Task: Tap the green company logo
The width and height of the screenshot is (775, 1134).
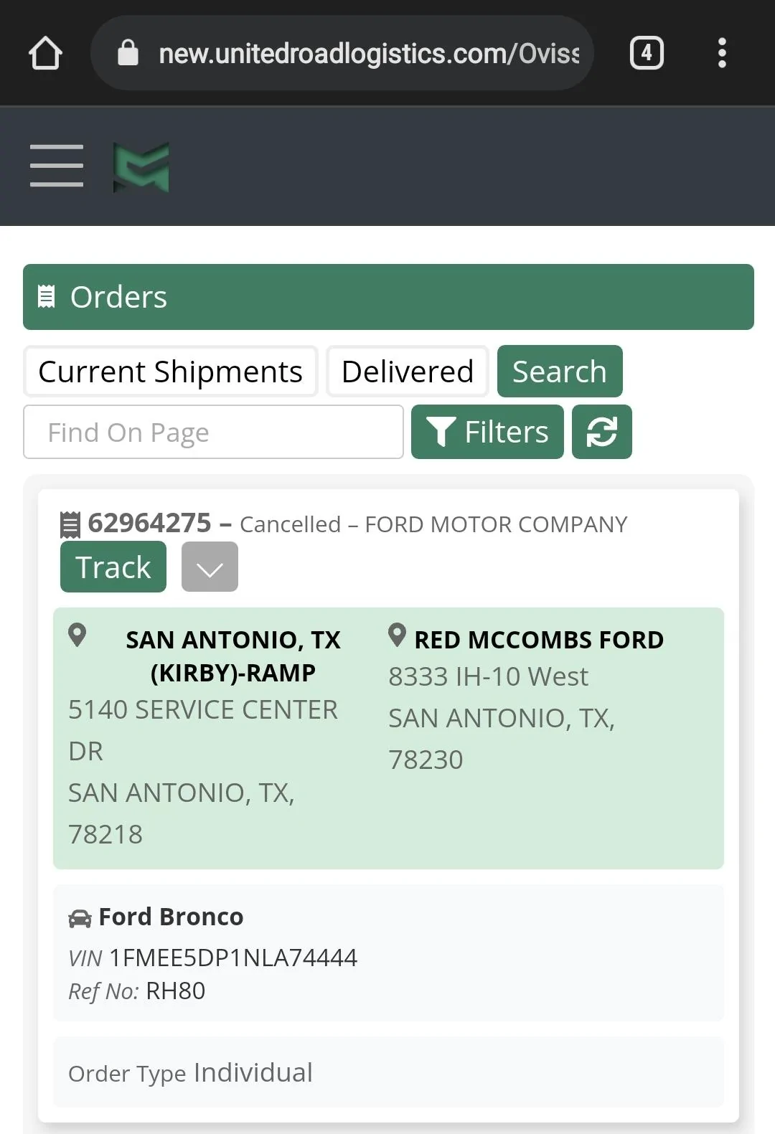Action: pos(141,166)
